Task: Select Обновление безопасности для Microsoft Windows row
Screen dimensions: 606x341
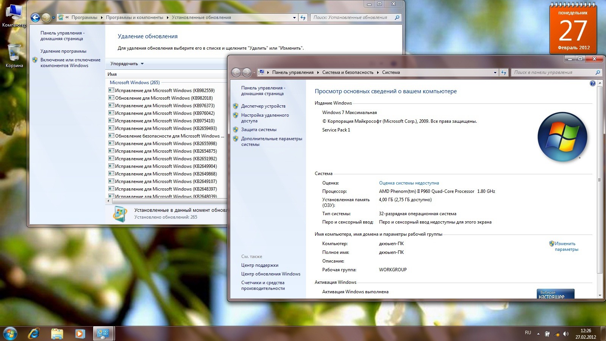Action: [167, 136]
